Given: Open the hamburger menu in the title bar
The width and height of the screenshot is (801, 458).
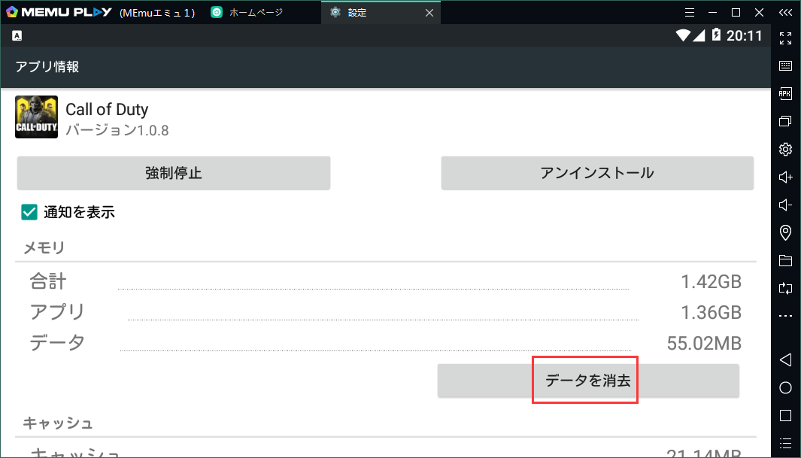Looking at the screenshot, I should point(690,12).
